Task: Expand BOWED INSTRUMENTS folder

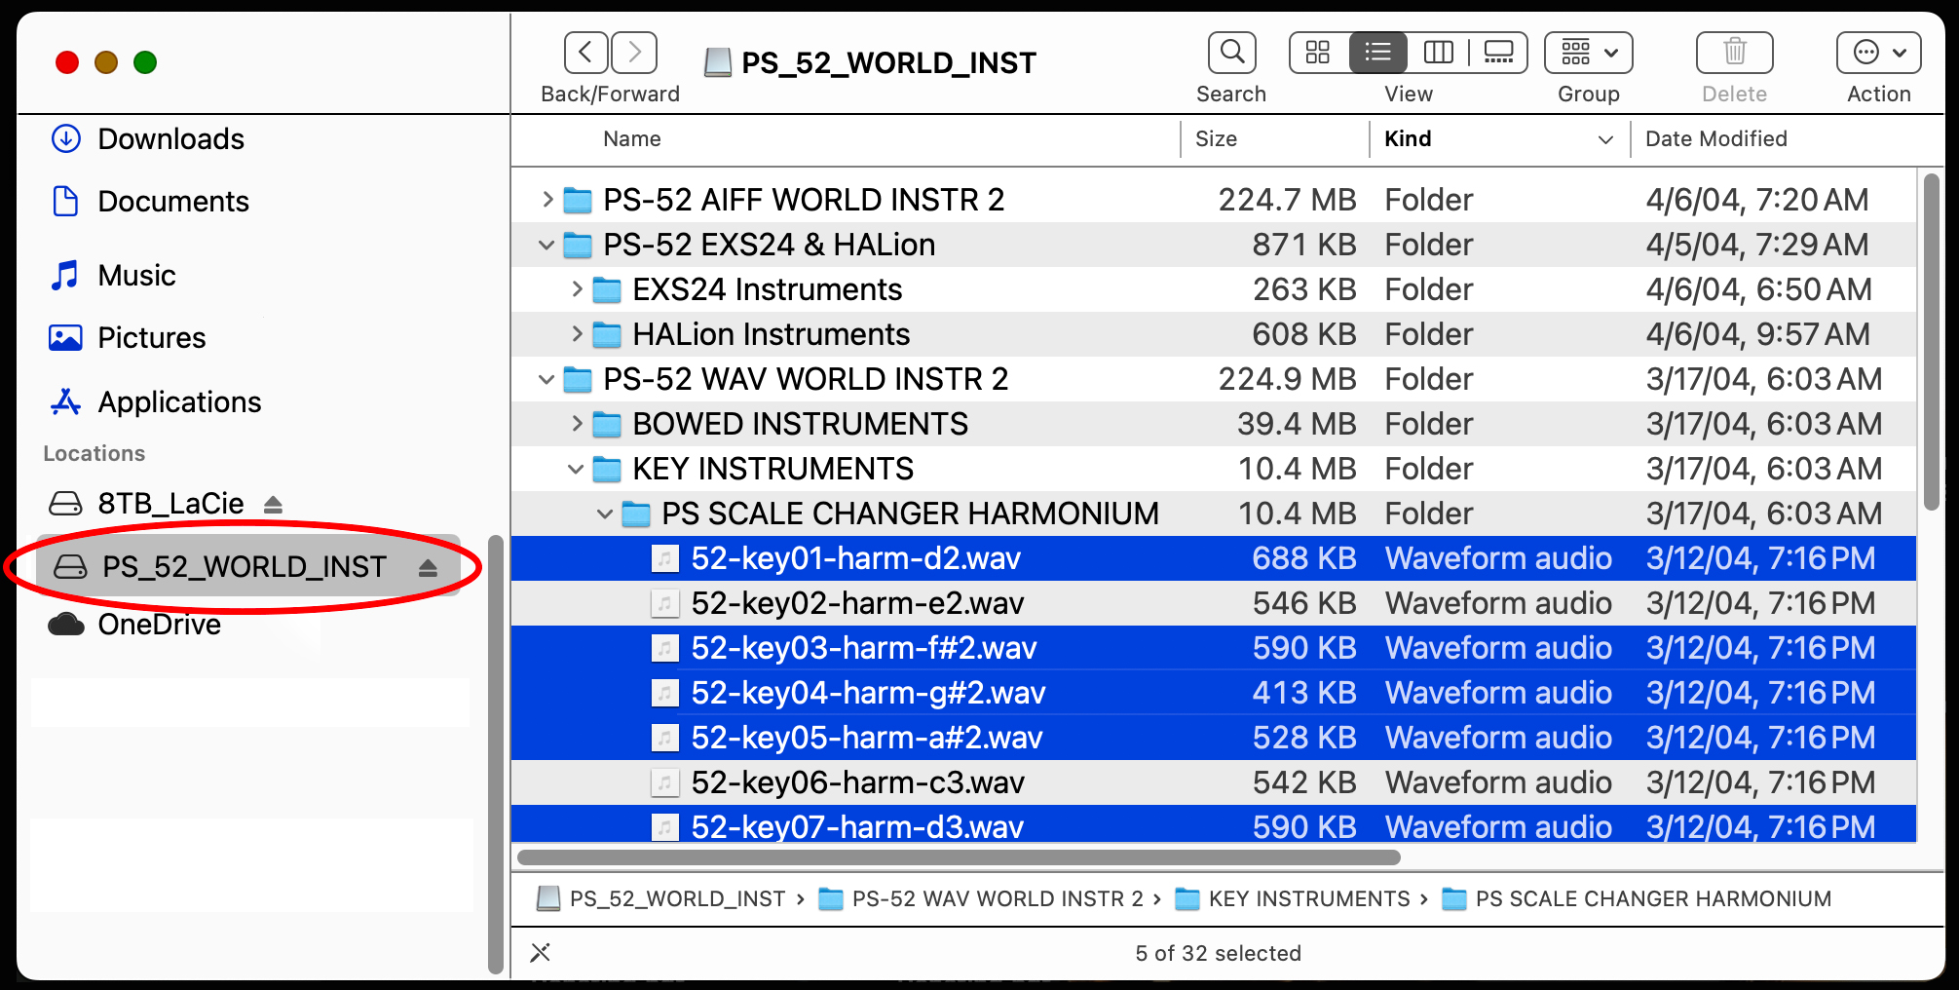Action: click(x=577, y=424)
